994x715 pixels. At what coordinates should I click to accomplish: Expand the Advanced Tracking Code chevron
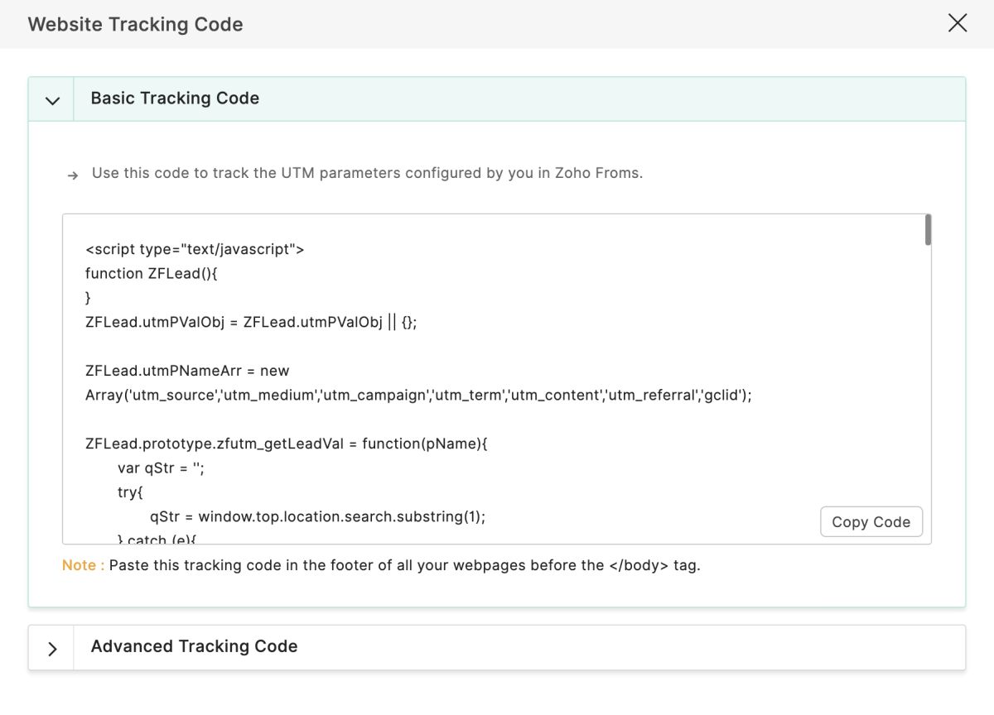click(x=52, y=649)
